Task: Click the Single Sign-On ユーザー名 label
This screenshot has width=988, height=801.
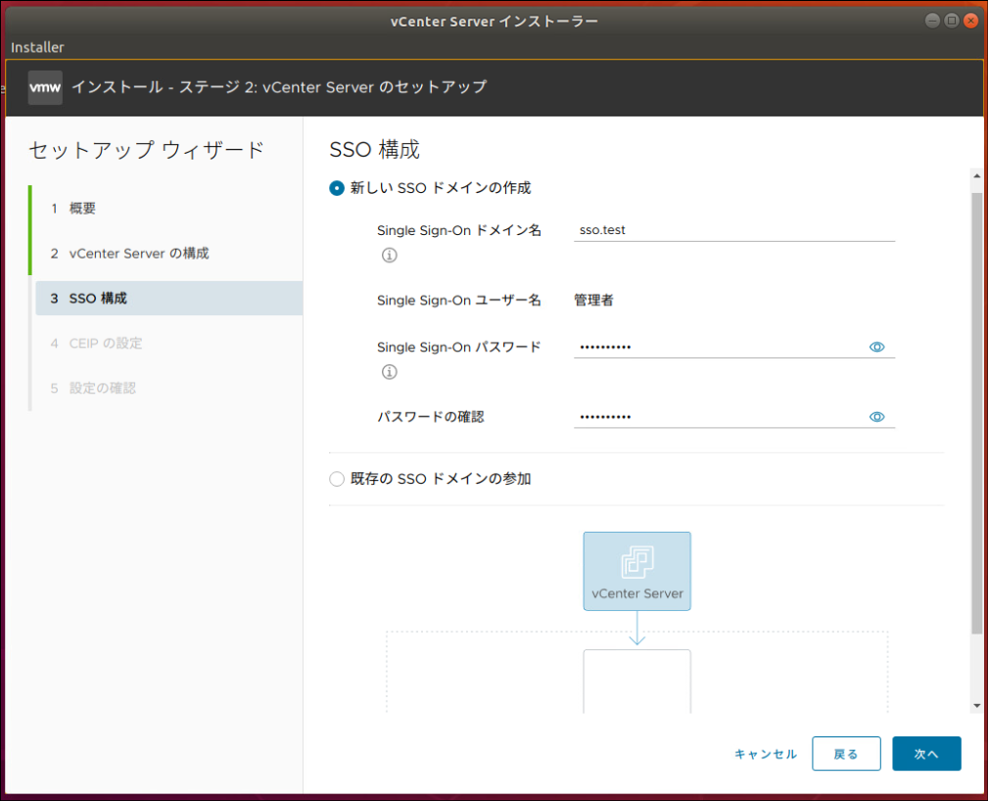Action: pyautogui.click(x=458, y=301)
